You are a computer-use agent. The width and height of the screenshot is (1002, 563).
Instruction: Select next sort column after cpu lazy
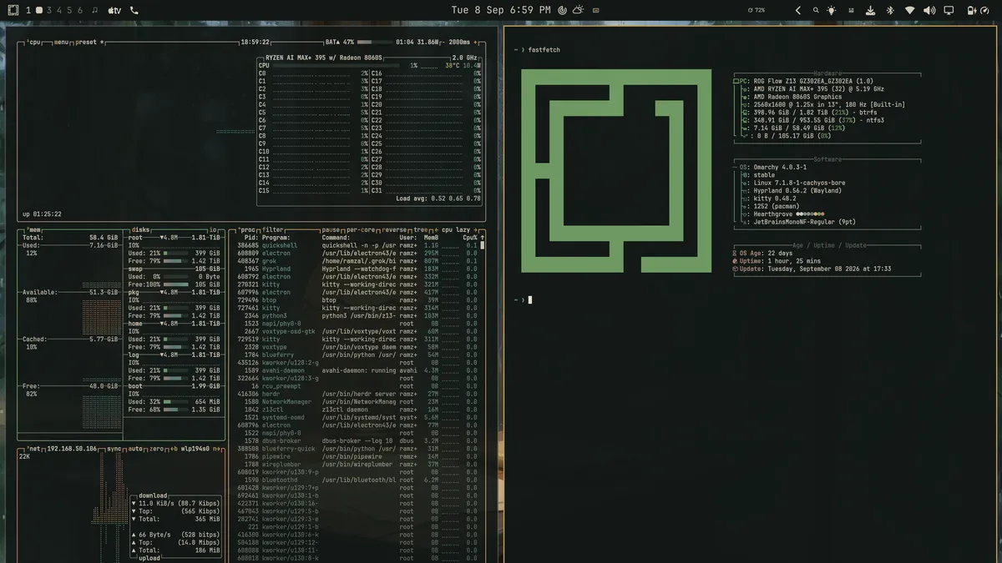(475, 229)
